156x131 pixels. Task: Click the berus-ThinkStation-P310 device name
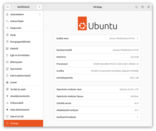pyautogui.click(x=122, y=38)
